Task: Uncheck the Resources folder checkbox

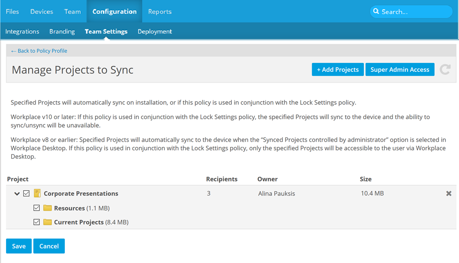Action: pyautogui.click(x=37, y=208)
